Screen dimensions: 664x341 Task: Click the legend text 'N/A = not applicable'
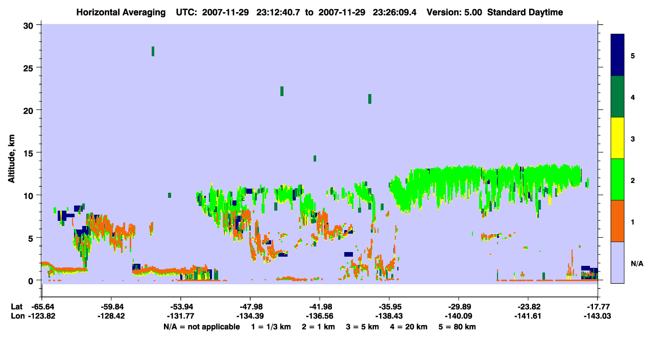tap(201, 327)
